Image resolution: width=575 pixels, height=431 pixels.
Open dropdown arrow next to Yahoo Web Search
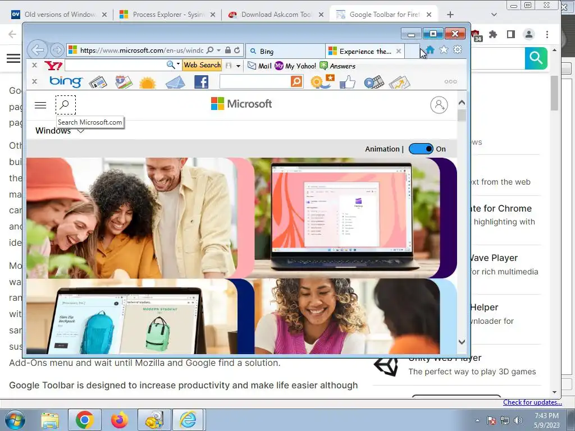pyautogui.click(x=238, y=66)
